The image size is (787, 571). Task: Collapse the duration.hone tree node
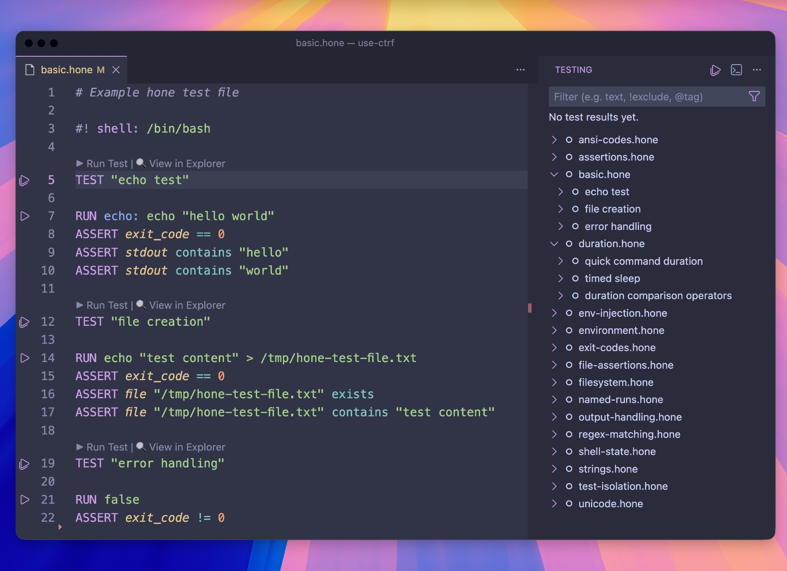pos(554,244)
